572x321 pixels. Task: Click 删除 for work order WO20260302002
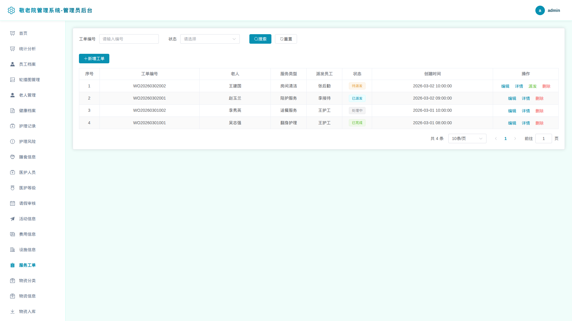(546, 86)
